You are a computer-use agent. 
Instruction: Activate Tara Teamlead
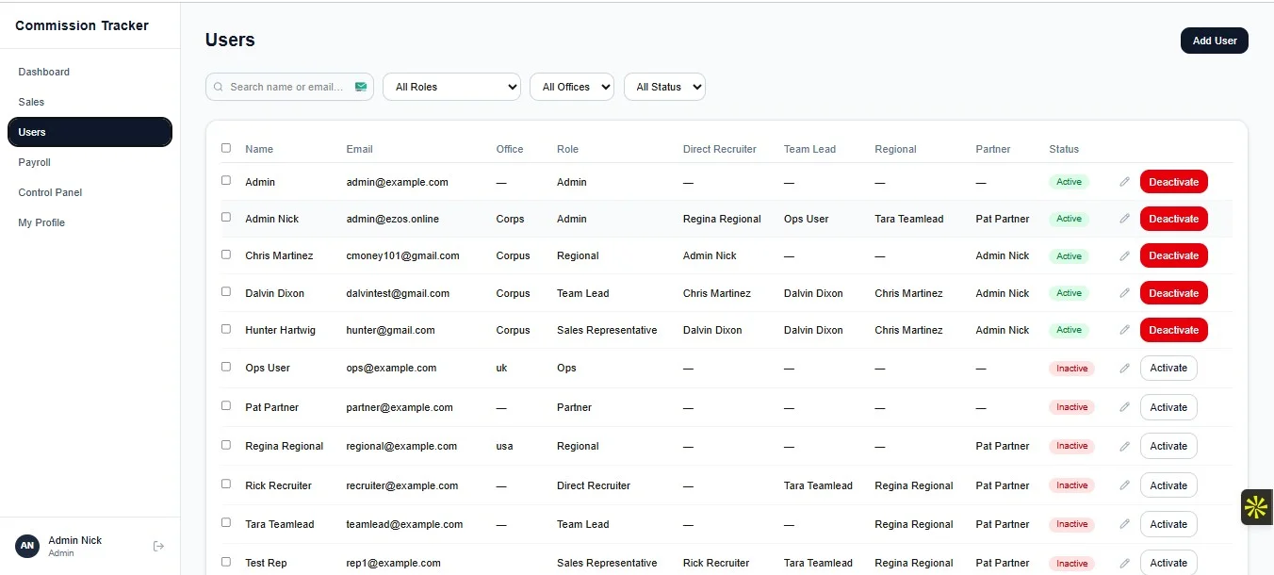pyautogui.click(x=1168, y=524)
